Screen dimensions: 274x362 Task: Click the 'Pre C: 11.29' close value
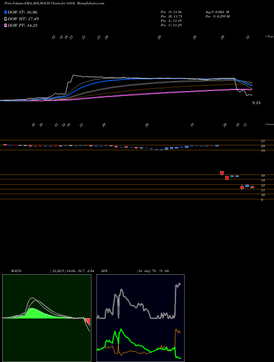point(172,25)
